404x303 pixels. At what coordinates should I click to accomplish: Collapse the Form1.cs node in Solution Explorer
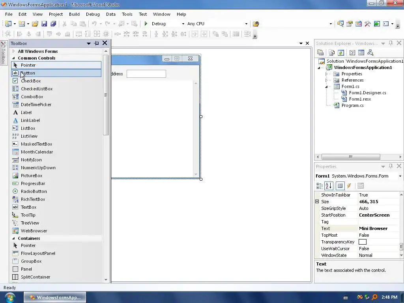[326, 86]
